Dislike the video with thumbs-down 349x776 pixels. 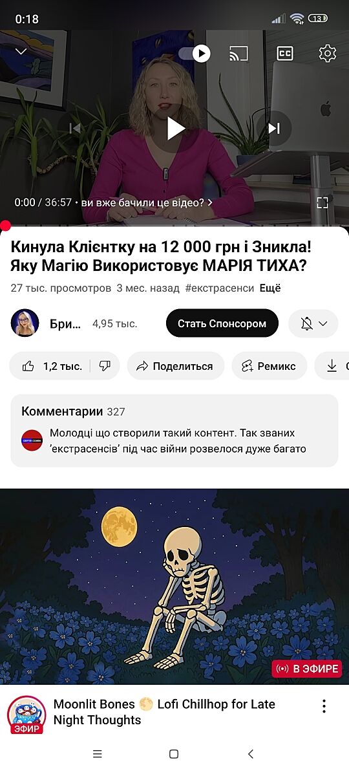pos(105,366)
